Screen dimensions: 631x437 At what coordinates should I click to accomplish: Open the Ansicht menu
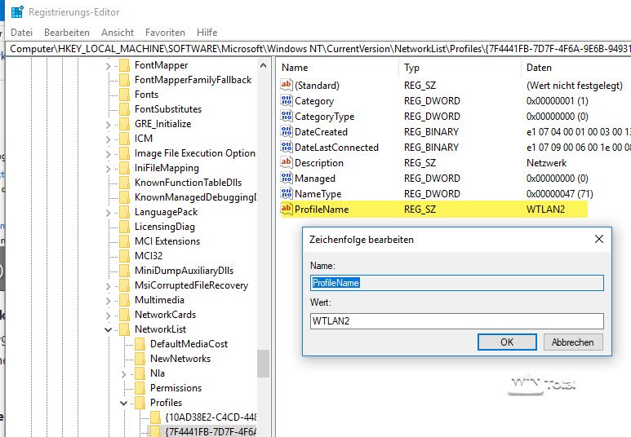pos(118,33)
